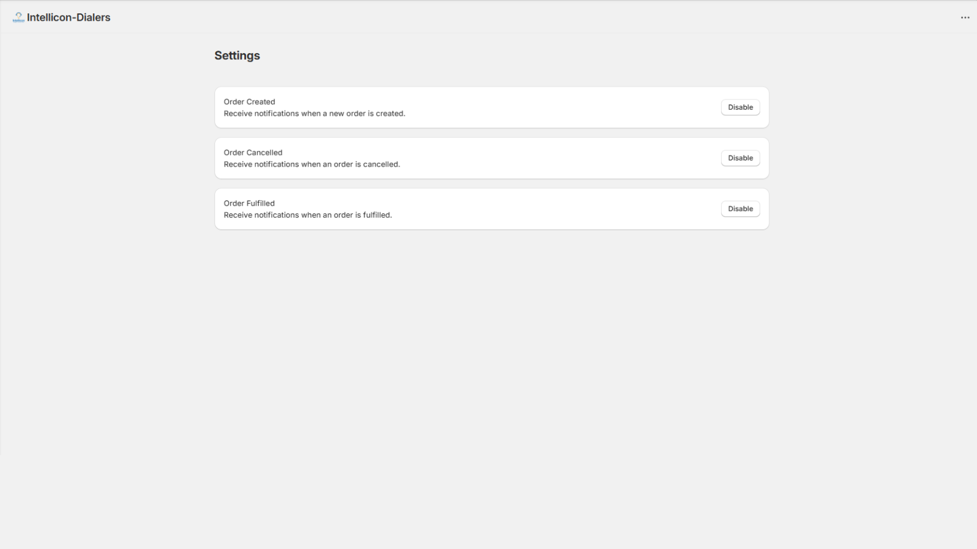
Task: Click the Order Fulfilled title text
Action: point(249,203)
